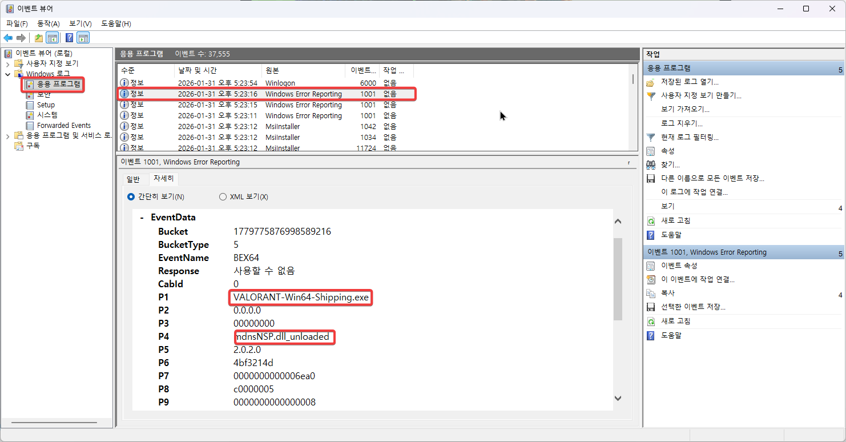
Task: Click 이 로그에 작업 연결 action
Action: (694, 192)
